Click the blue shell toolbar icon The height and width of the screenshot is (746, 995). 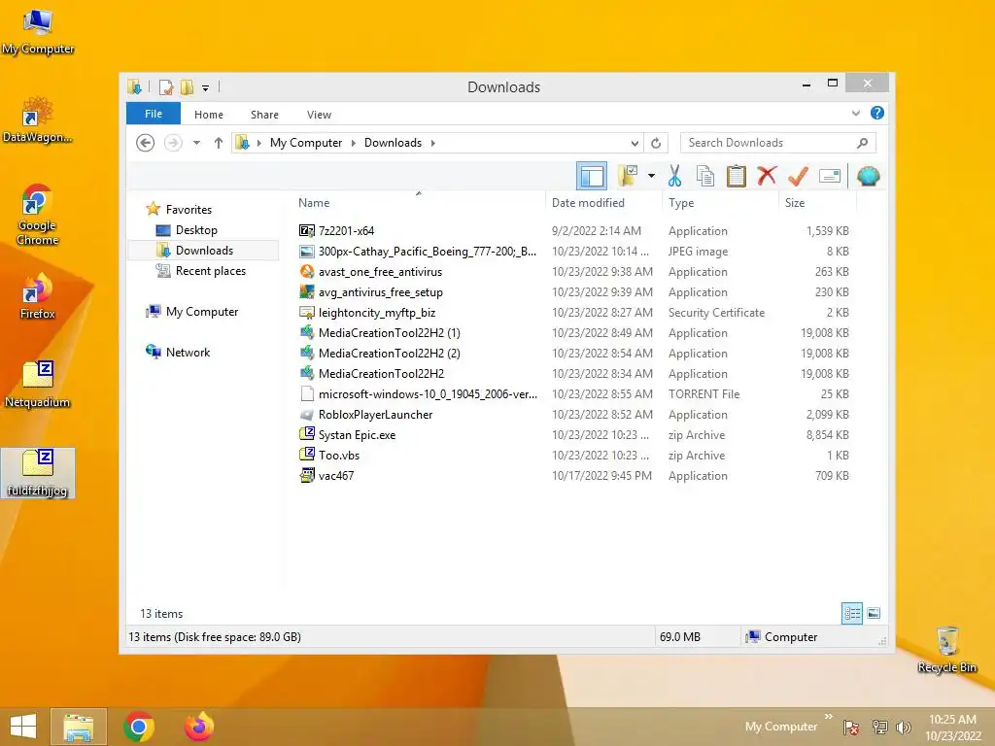tap(868, 176)
